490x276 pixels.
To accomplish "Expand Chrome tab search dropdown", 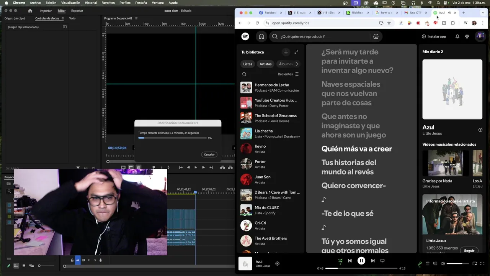I will [483, 13].
